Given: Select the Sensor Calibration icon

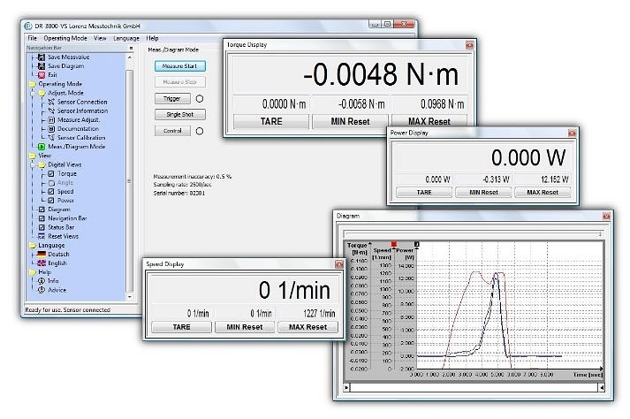Looking at the screenshot, I should pos(51,138).
